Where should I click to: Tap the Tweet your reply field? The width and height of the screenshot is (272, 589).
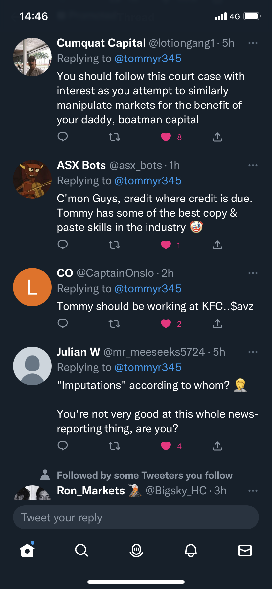coord(136,517)
